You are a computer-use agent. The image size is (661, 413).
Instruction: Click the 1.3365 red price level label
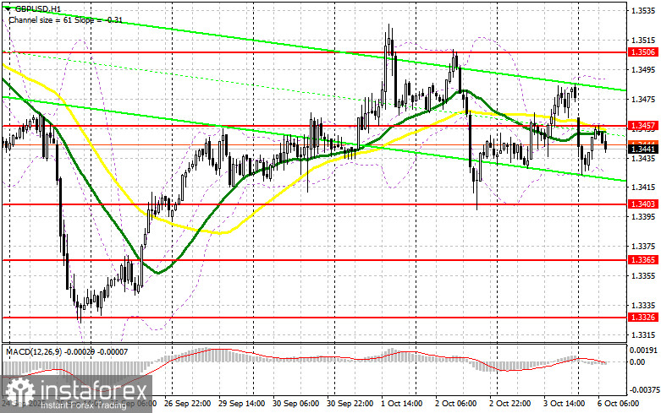point(643,260)
